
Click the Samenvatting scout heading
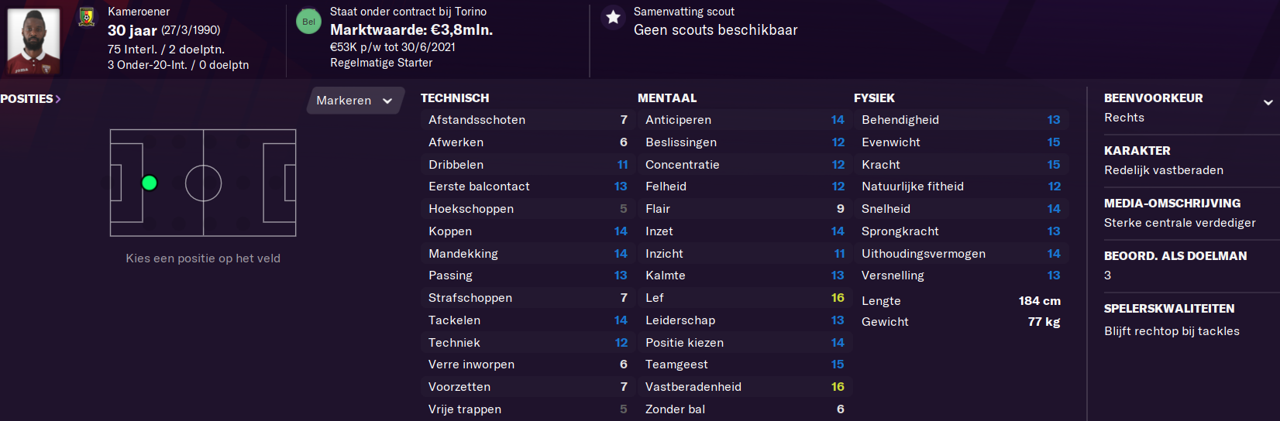(684, 12)
